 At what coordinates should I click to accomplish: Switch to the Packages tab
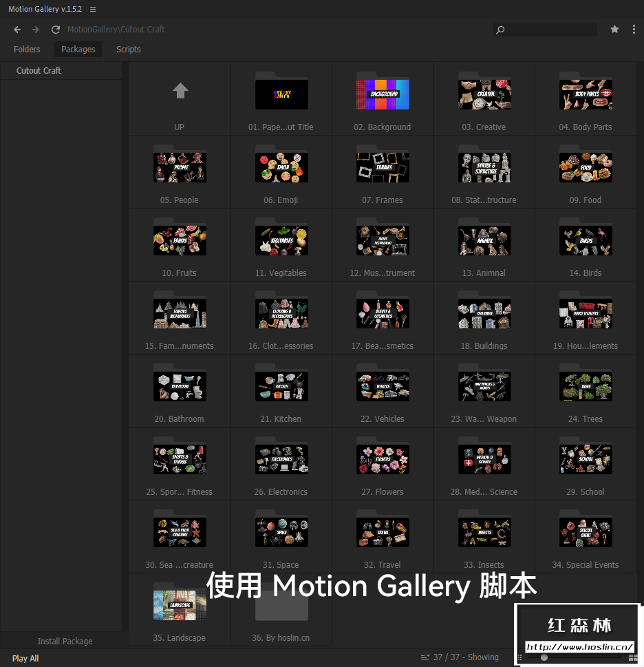click(78, 50)
